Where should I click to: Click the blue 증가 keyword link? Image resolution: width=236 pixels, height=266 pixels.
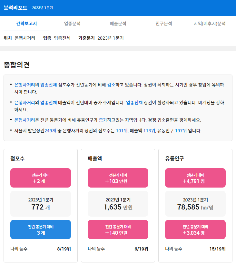tap(103, 120)
